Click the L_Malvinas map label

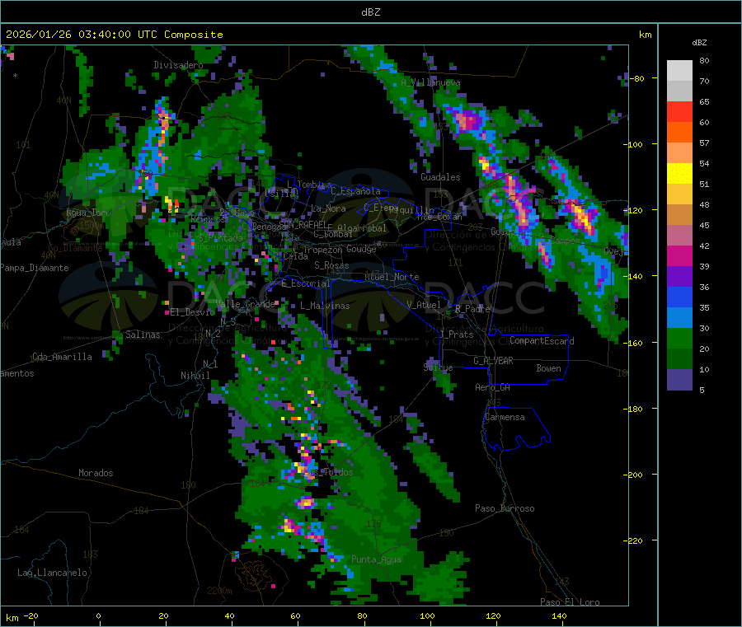coord(325,306)
